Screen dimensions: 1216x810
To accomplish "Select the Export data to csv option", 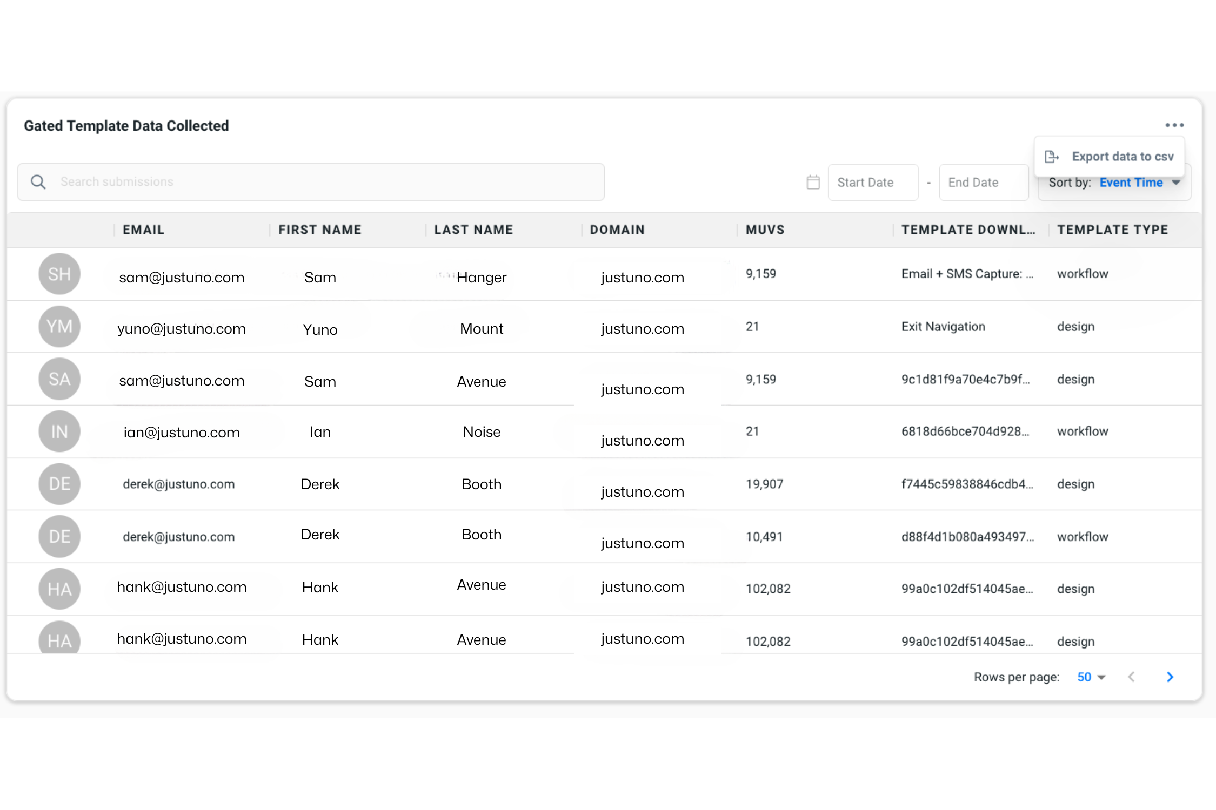I will [x=1123, y=156].
